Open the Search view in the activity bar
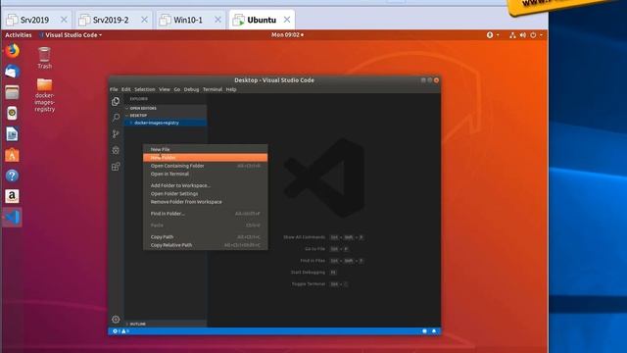627x353 pixels. [x=116, y=118]
